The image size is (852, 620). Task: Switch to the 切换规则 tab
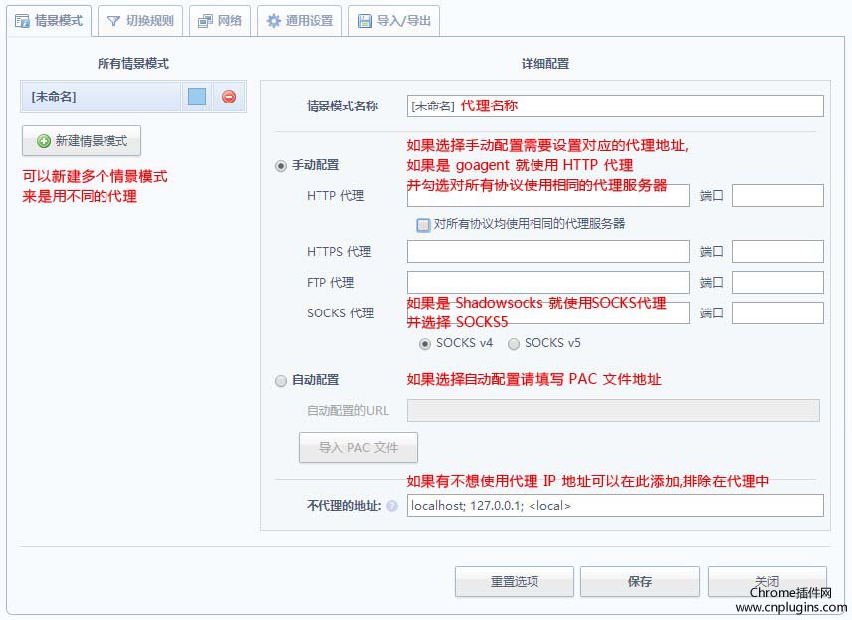click(x=140, y=20)
